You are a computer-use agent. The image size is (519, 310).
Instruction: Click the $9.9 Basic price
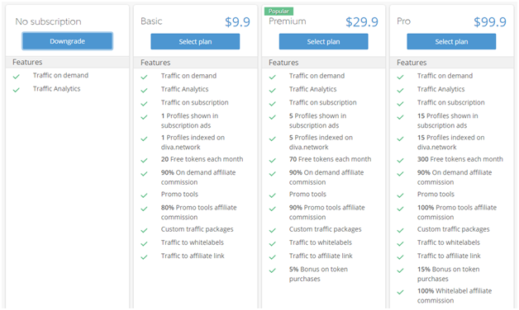237,22
